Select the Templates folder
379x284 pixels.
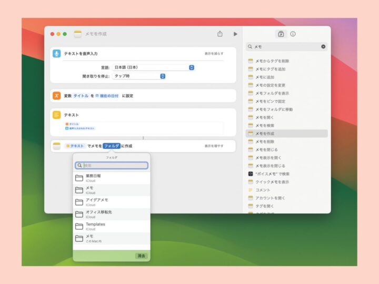pyautogui.click(x=112, y=226)
